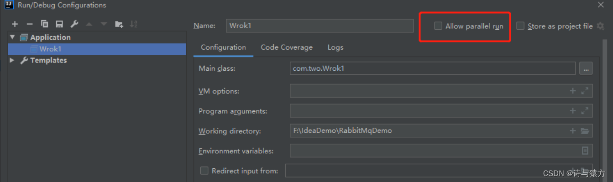
Task: Save configuration using the disk icon
Action: click(x=59, y=24)
